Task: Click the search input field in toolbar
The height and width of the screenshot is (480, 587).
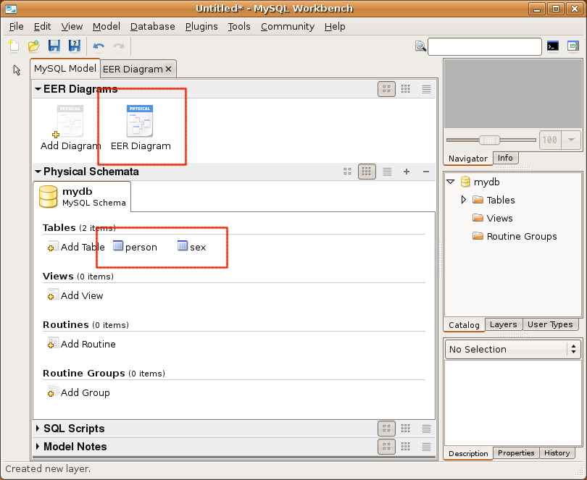Action: coord(484,46)
